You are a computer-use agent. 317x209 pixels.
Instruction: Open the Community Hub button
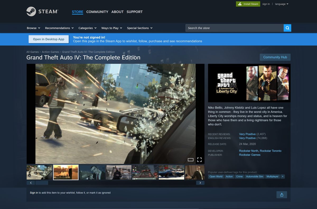(275, 57)
